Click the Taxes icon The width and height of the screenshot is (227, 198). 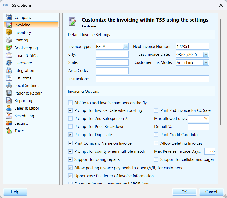(9, 131)
